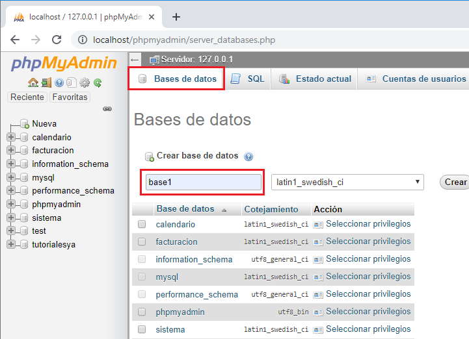Click browser forward arrow
469x339 pixels.
[x=36, y=40]
